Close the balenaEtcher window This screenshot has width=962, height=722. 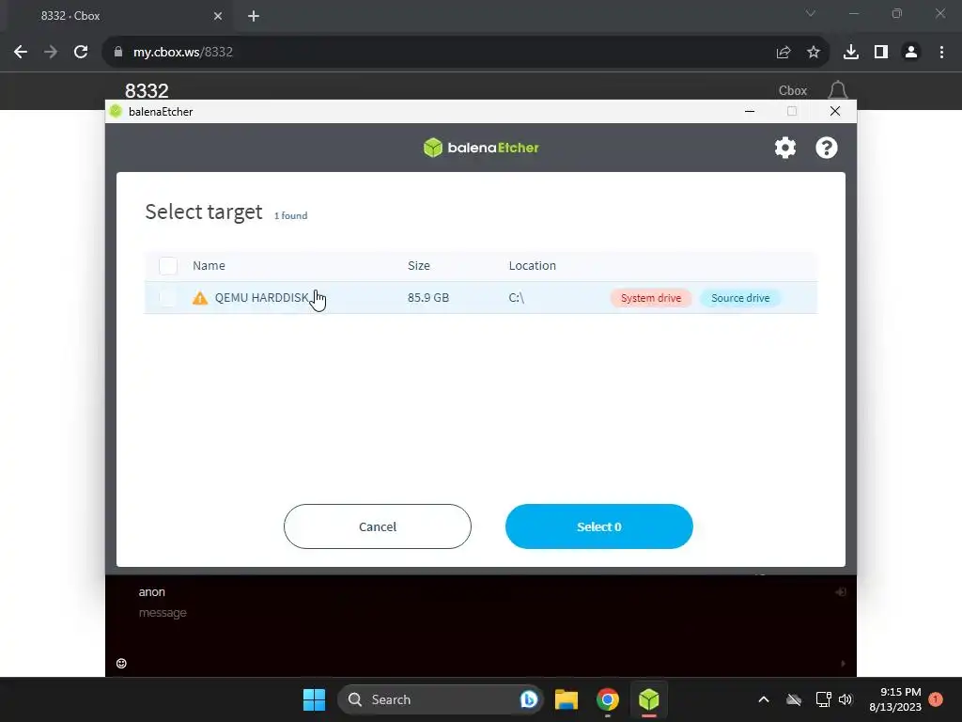(x=835, y=111)
